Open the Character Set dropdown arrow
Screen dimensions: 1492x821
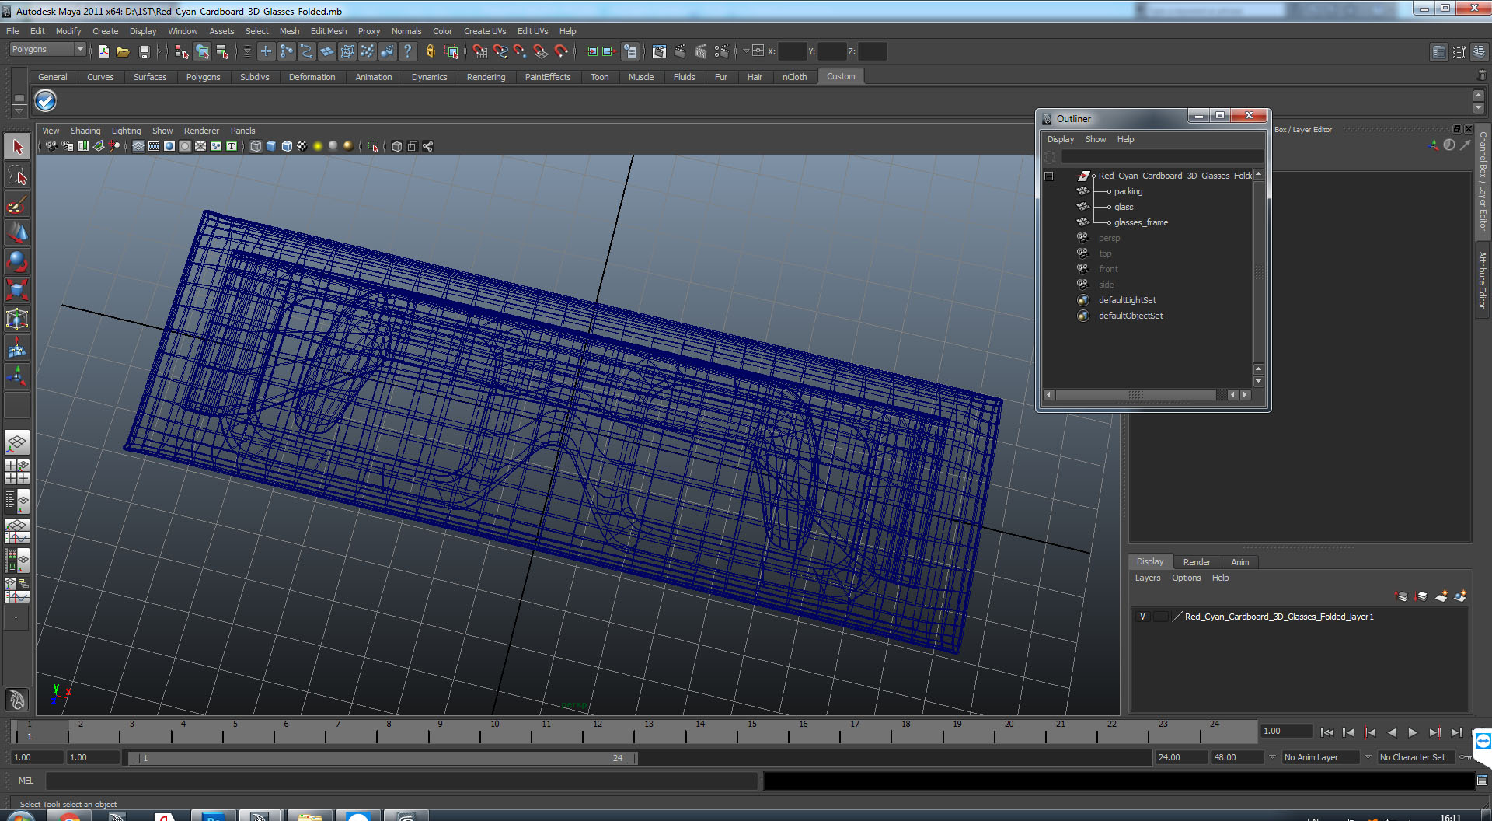pos(1368,756)
